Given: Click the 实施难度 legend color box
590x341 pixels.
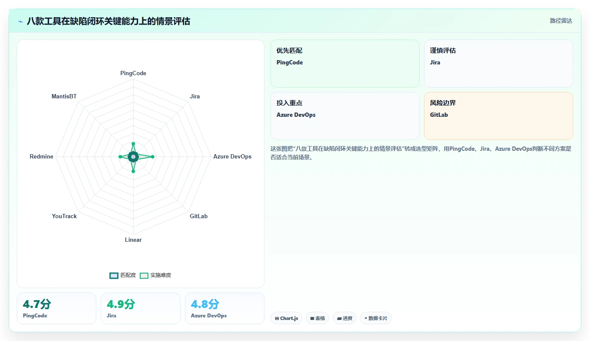Looking at the screenshot, I should [x=144, y=275].
